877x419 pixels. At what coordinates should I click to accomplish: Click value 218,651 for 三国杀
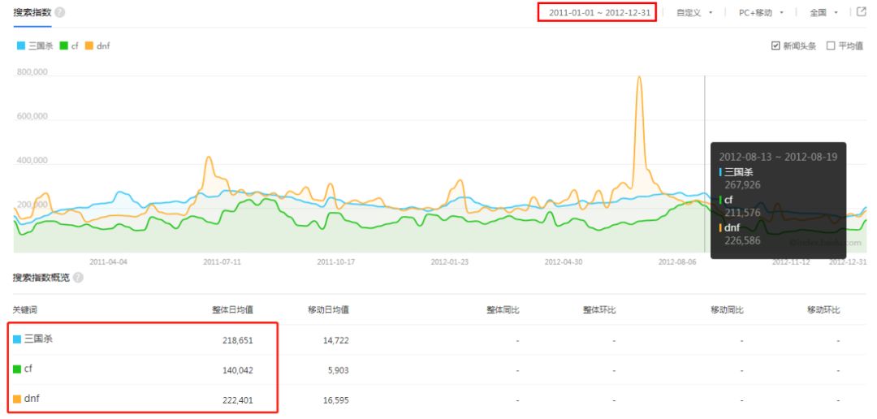(238, 340)
